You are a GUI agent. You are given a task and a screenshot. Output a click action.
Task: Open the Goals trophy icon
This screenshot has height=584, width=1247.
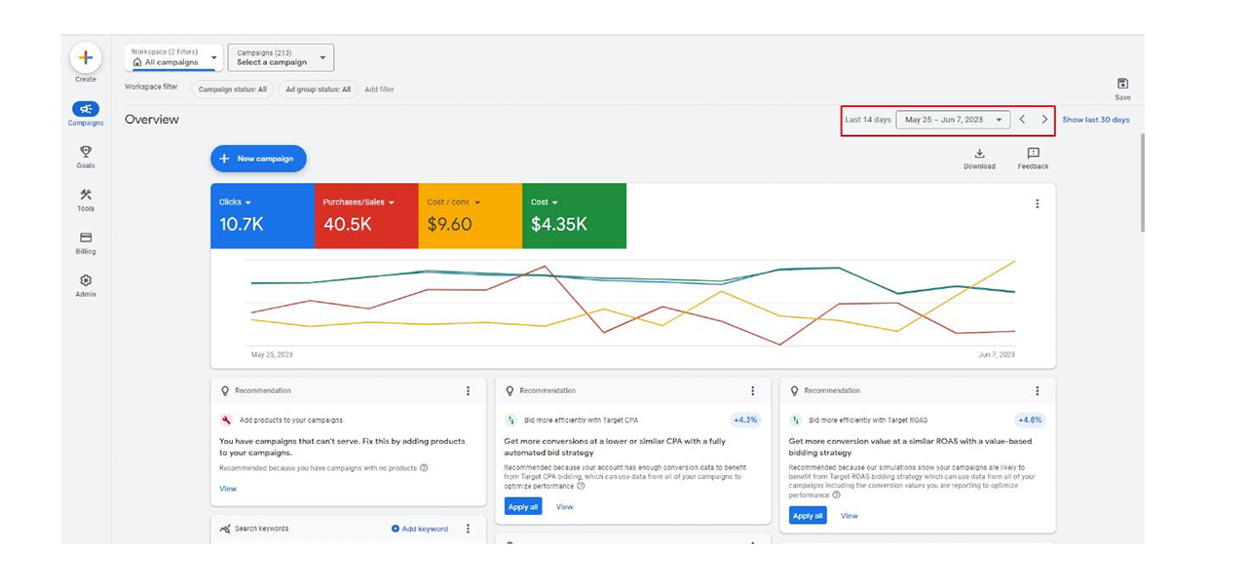pyautogui.click(x=86, y=152)
